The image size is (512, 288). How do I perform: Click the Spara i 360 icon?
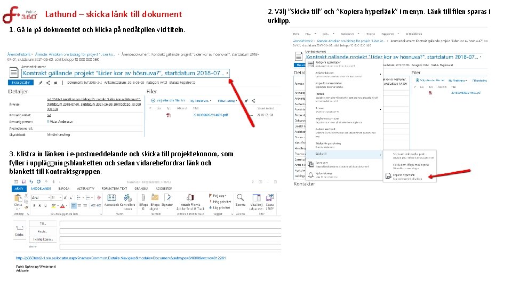click(270, 197)
